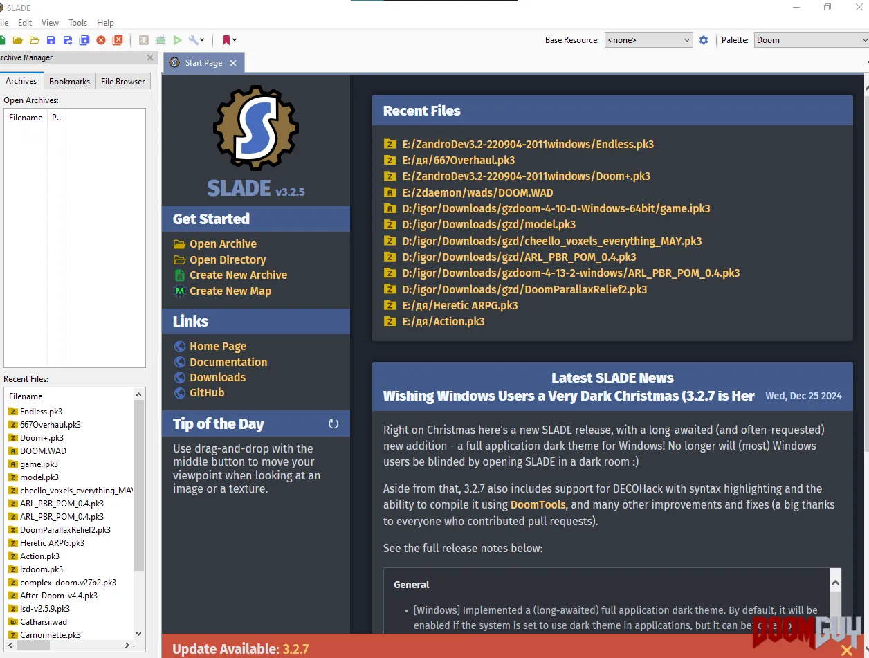The image size is (869, 658).
Task: Close the Archive Manager panel
Action: click(x=150, y=57)
